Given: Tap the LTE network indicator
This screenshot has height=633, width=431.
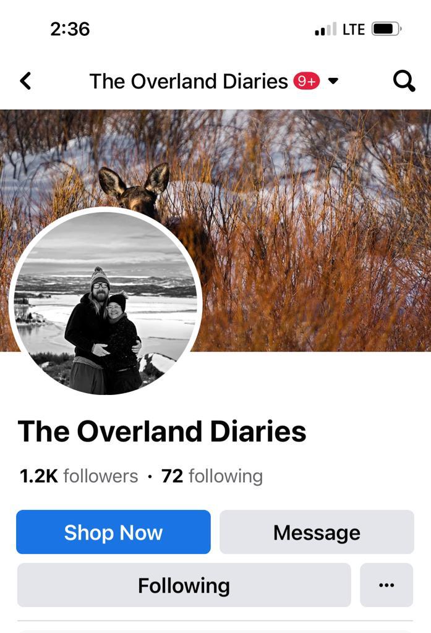Looking at the screenshot, I should pos(354,30).
